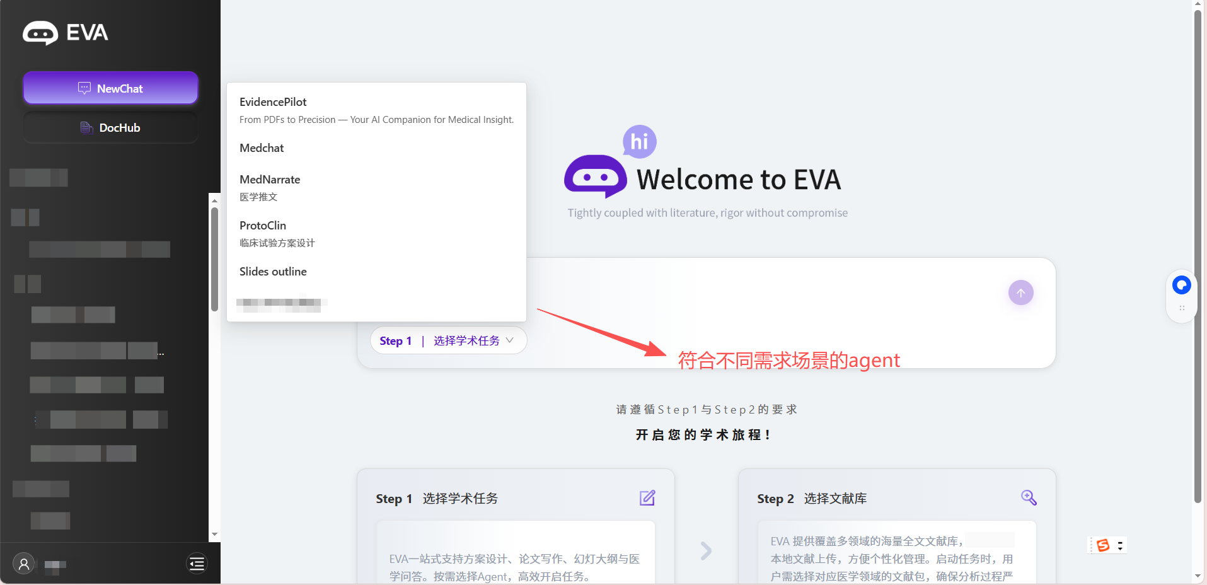Expand the Step 1 academic task dropdown

click(x=448, y=340)
